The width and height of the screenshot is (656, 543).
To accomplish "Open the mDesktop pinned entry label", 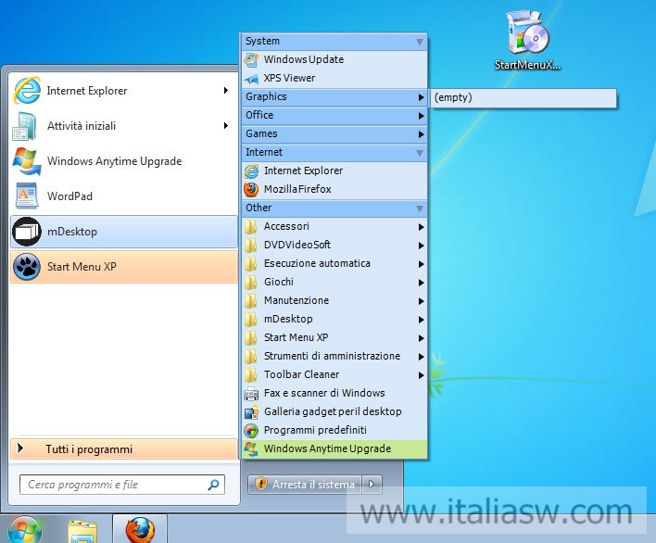I will pos(72,232).
